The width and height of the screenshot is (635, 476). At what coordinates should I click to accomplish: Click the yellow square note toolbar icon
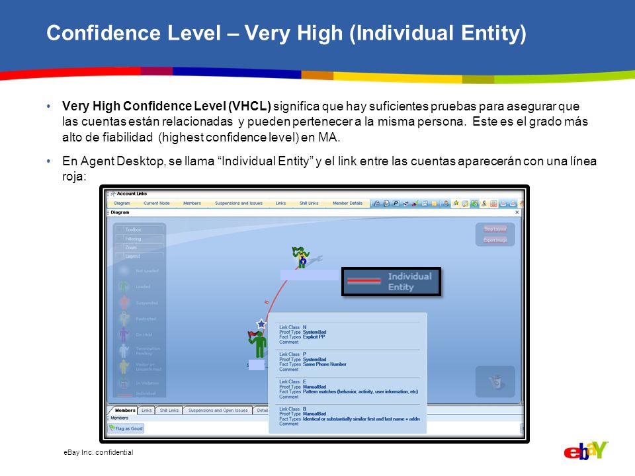(x=434, y=204)
